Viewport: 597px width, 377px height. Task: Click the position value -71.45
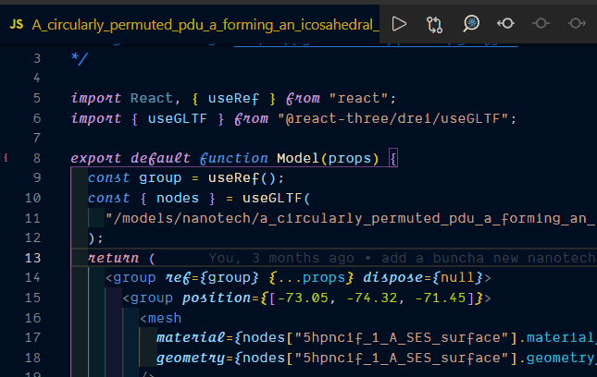(x=441, y=298)
